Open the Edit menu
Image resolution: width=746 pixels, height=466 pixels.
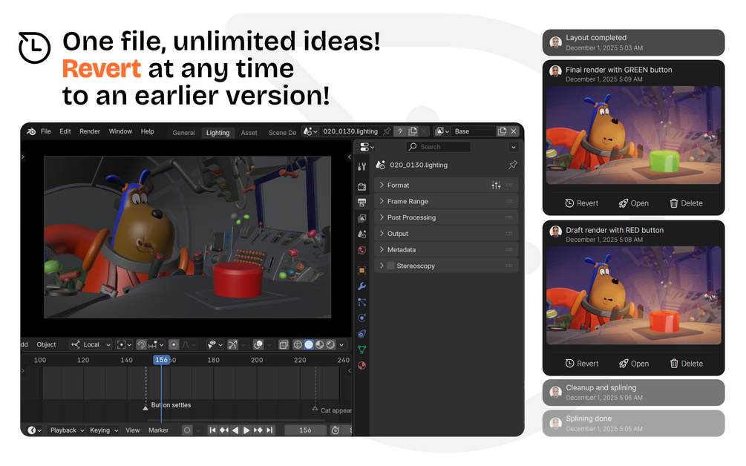[65, 131]
